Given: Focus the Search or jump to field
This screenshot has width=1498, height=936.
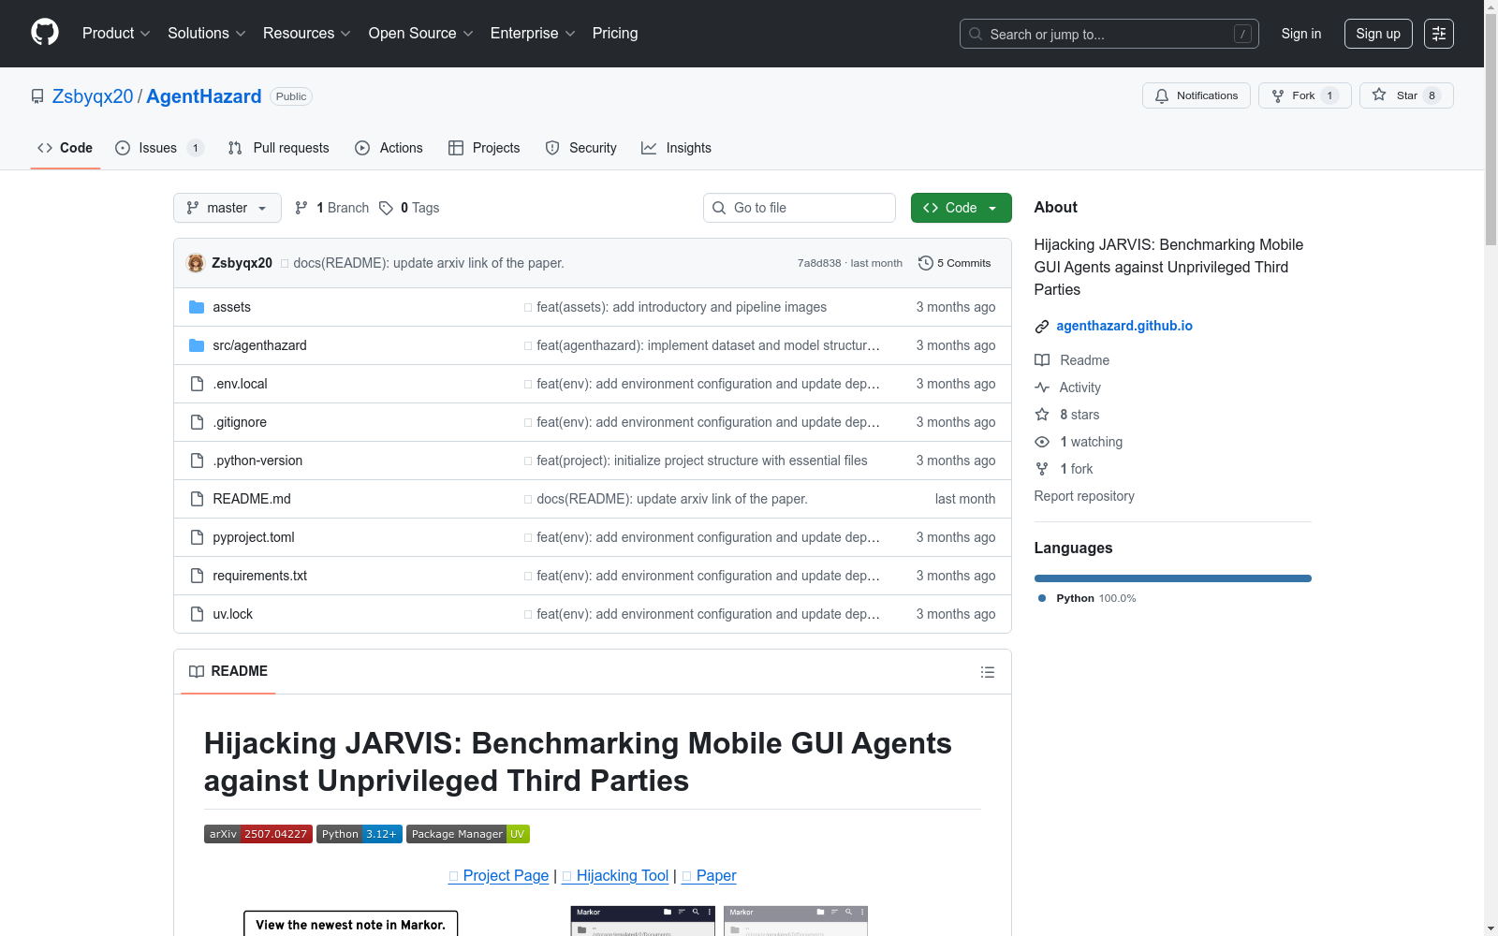Looking at the screenshot, I should tap(1109, 34).
